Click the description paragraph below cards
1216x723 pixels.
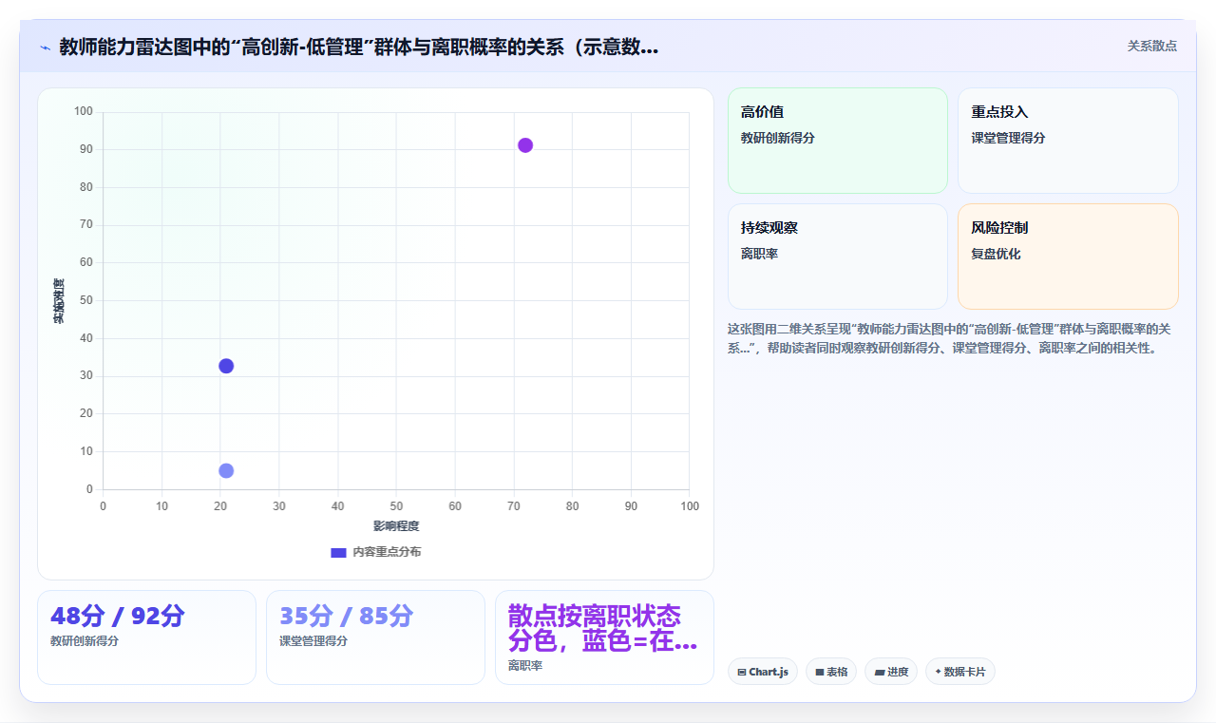(x=950, y=338)
